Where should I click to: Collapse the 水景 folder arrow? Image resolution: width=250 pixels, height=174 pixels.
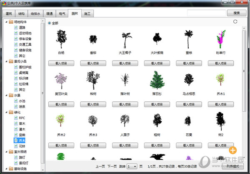pyautogui.click(x=6, y=96)
